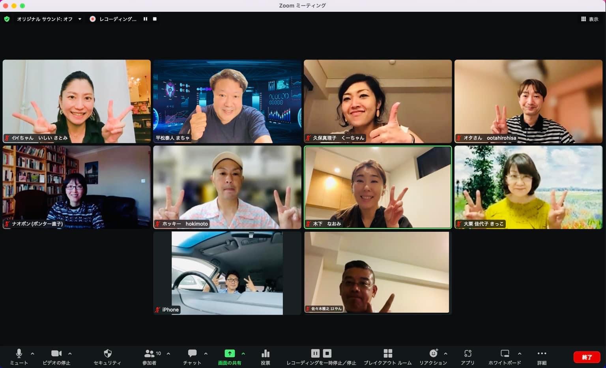Open the Original Sound dropdown arrow
The image size is (606, 368).
80,19
